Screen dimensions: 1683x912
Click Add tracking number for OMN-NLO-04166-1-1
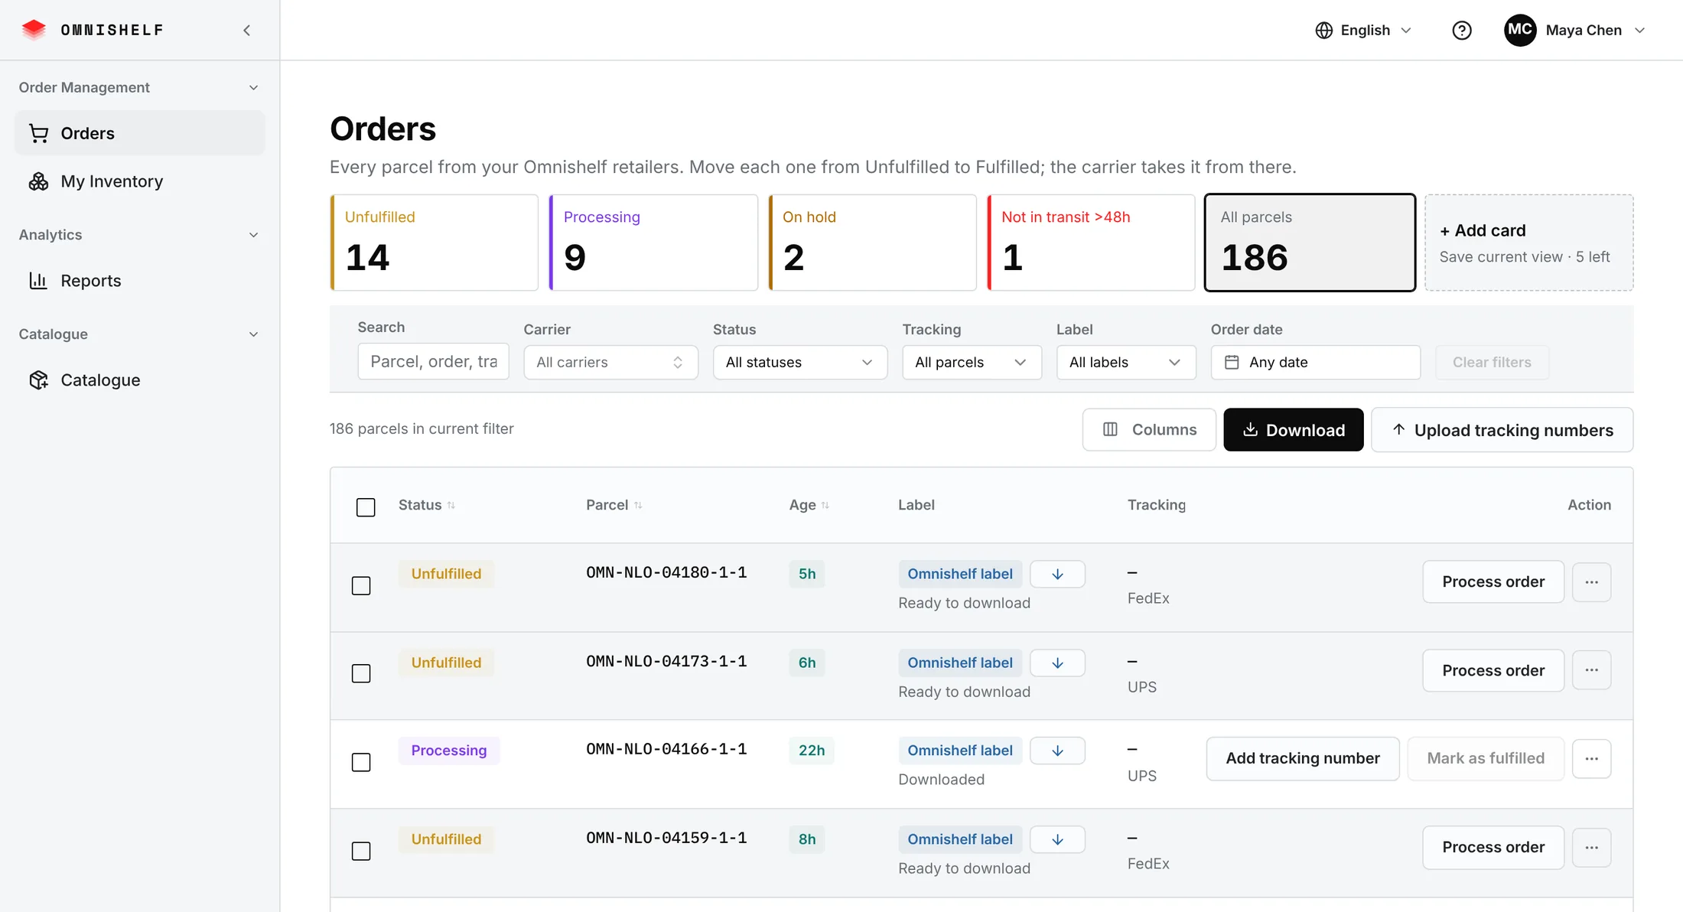(x=1302, y=759)
